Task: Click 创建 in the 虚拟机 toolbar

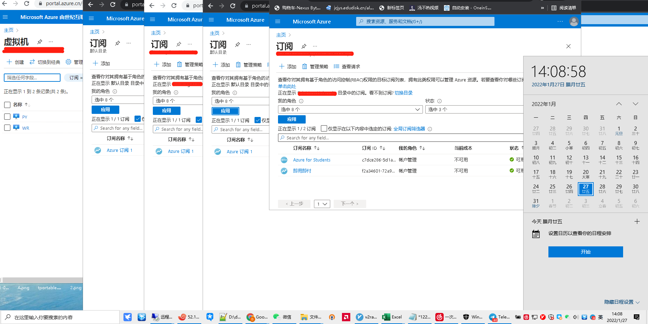Action: click(x=16, y=62)
